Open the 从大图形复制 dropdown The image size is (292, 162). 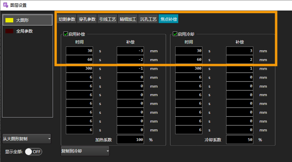click(27, 139)
